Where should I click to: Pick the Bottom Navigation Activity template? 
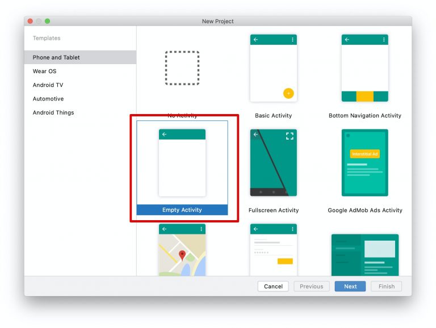(365, 68)
